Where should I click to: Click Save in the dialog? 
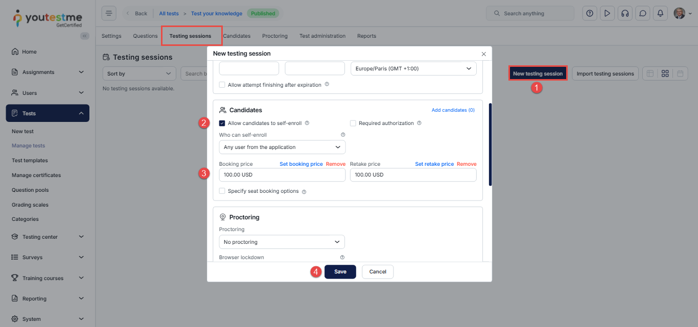click(340, 272)
